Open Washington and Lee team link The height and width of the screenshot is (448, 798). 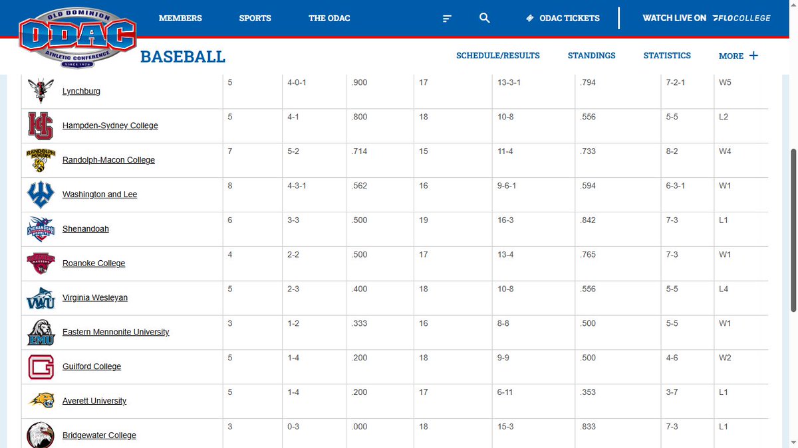click(100, 194)
